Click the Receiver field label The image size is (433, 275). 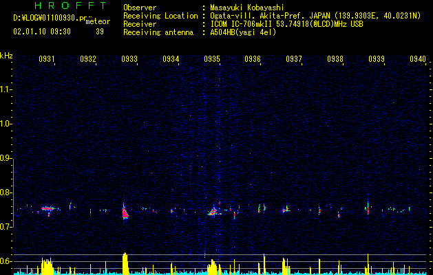point(140,24)
